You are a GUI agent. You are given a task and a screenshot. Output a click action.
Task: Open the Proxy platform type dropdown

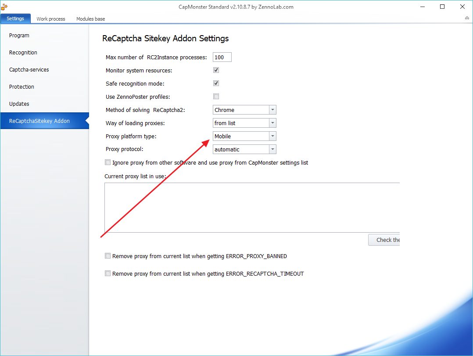(x=244, y=136)
